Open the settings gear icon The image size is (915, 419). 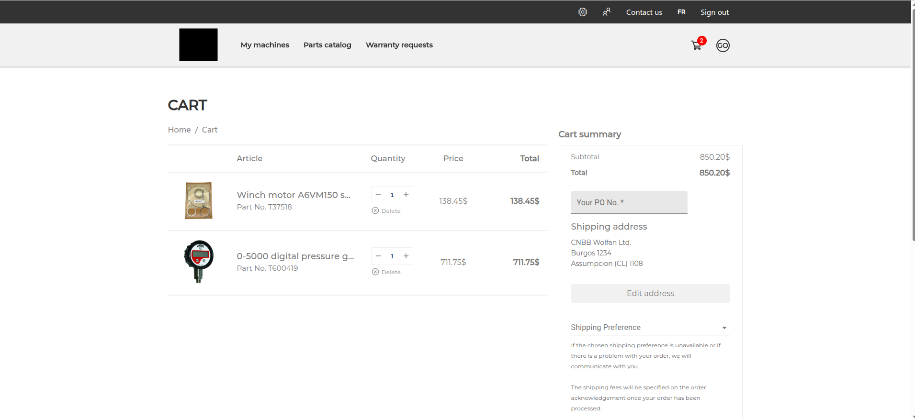point(582,12)
